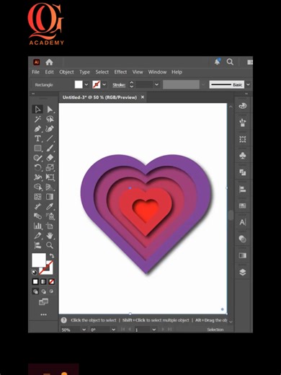The width and height of the screenshot is (281, 375).
Task: Select the Type tool
Action: click(x=37, y=138)
